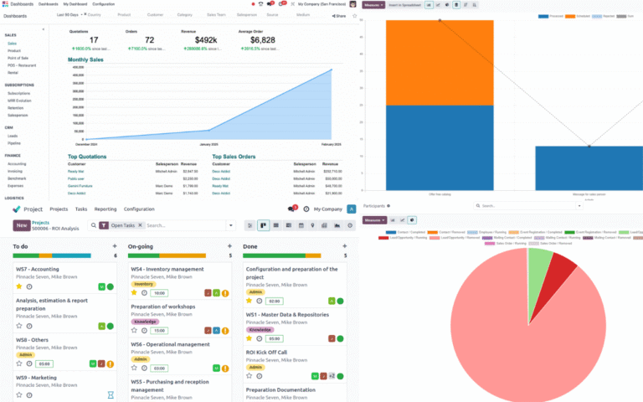Image resolution: width=643 pixels, height=402 pixels.
Task: Star the Preparation of workshops task
Action: [x=134, y=330]
